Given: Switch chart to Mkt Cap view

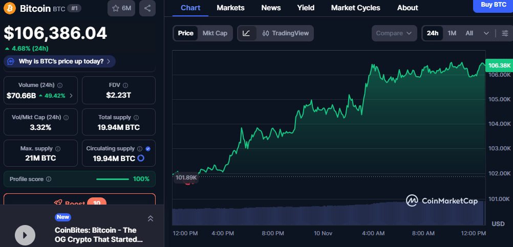Looking at the screenshot, I should (215, 33).
